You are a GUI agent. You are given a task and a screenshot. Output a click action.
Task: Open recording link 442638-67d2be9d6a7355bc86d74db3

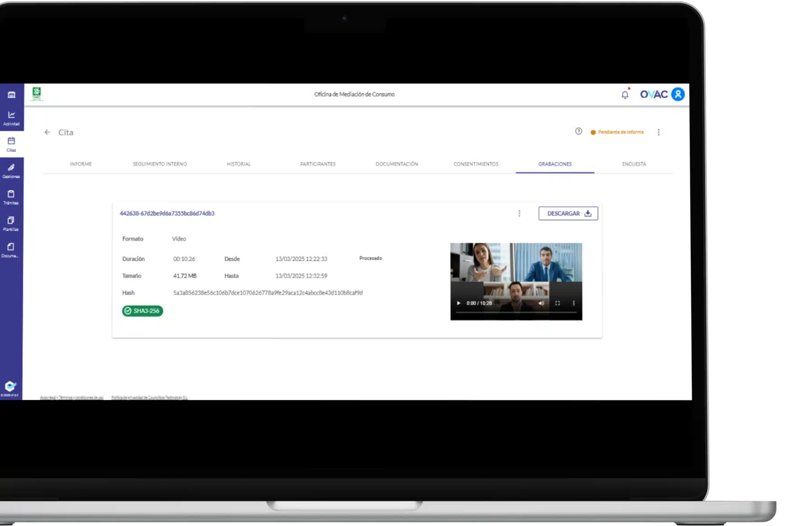167,213
